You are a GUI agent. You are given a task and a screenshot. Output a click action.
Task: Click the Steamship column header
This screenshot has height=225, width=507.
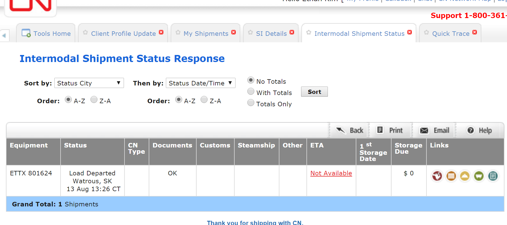(257, 152)
